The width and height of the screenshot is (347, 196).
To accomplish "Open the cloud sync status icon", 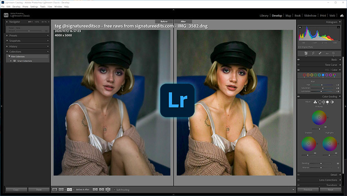I will coord(342,15).
